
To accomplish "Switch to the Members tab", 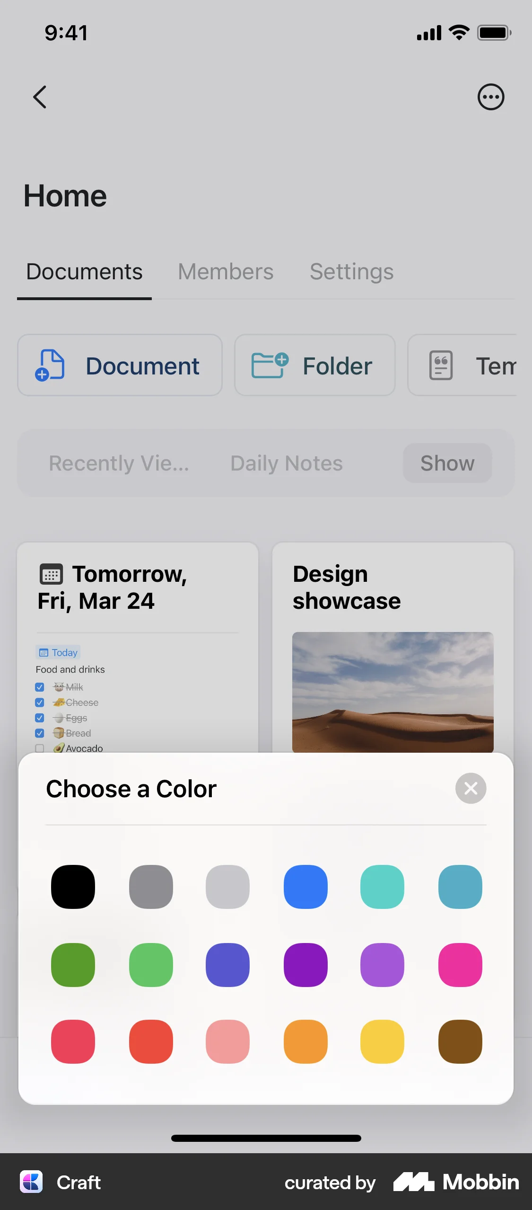I will (225, 271).
